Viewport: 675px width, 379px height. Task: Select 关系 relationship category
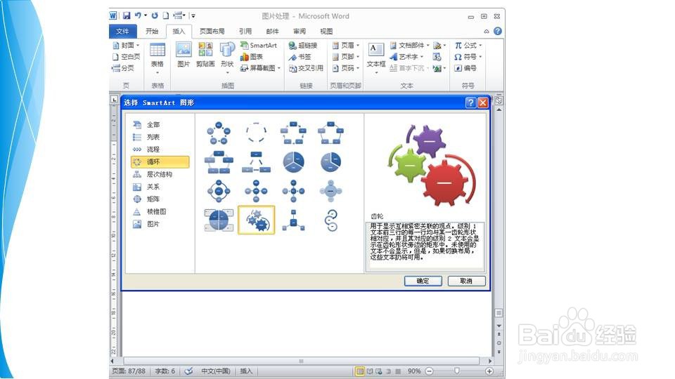[x=160, y=187]
